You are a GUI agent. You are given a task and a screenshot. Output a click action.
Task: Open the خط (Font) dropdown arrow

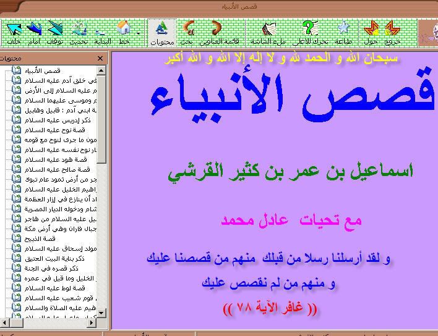point(138,32)
